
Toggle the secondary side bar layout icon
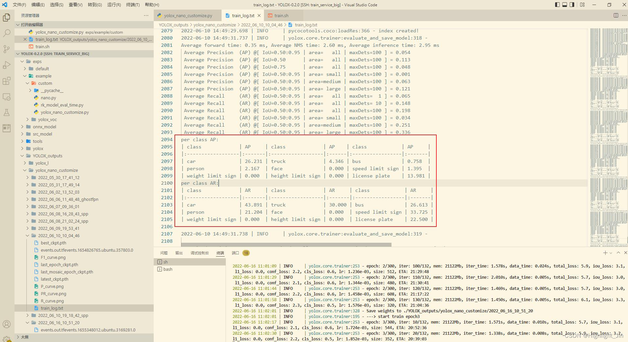[572, 5]
